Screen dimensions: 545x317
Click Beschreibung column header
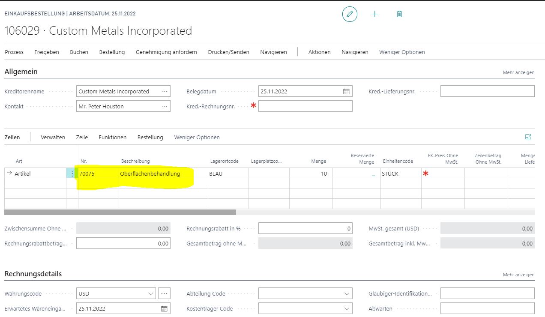coord(135,161)
